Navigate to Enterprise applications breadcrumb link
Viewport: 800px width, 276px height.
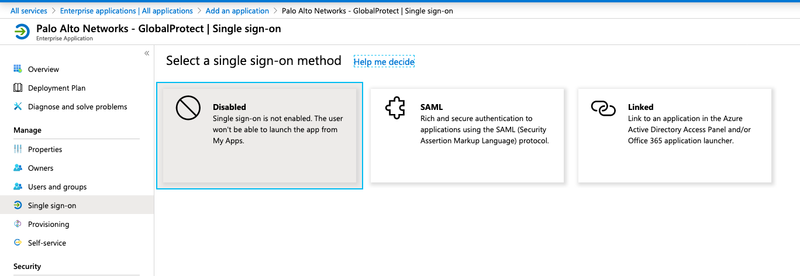[x=126, y=11]
